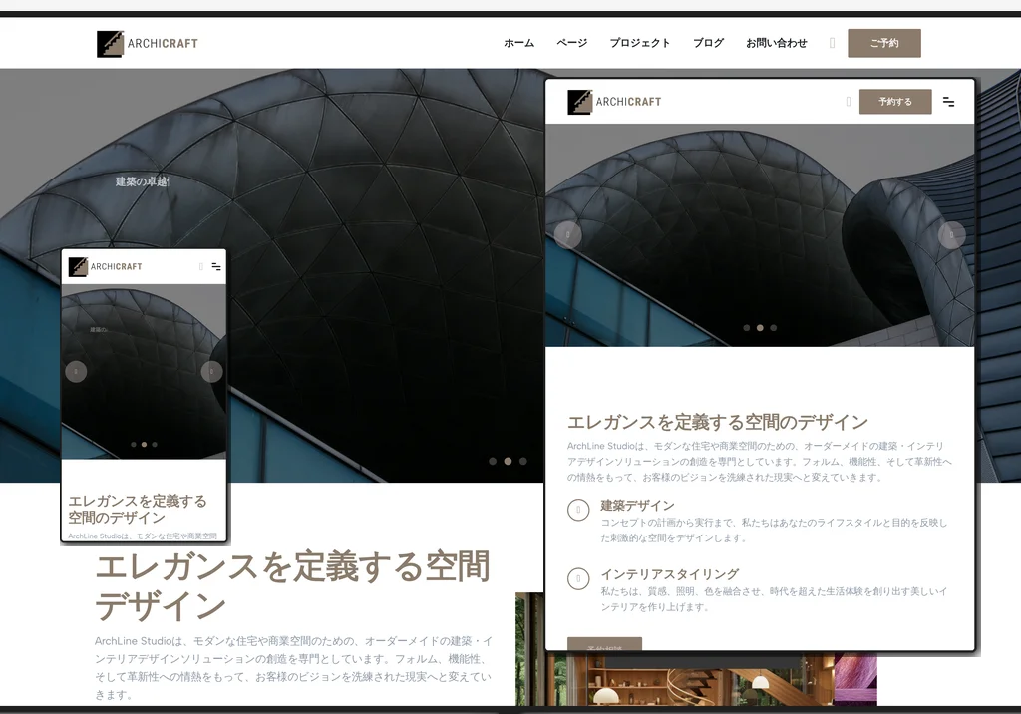This screenshot has width=1021, height=714.
Task: Select the active carousel dot in the desktop hero
Action: pos(509,461)
